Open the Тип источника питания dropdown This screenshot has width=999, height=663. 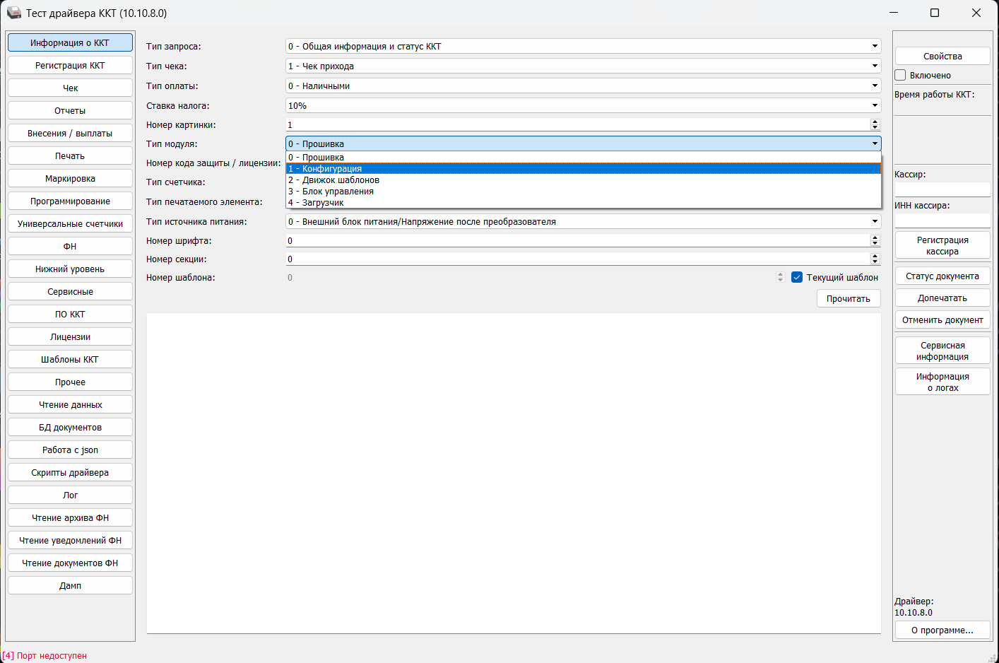584,221
